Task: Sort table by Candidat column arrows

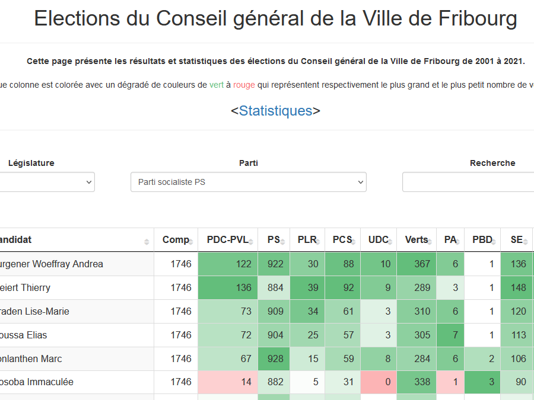Action: [147, 241]
